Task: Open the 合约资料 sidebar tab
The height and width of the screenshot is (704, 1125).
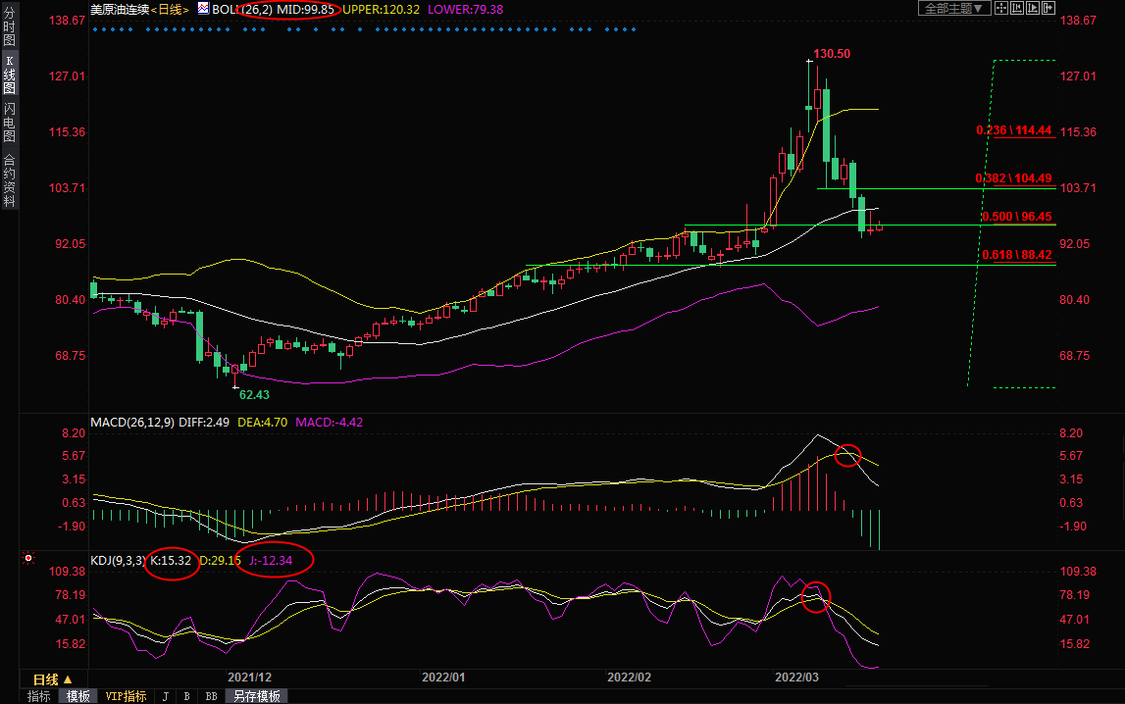Action: (9, 180)
